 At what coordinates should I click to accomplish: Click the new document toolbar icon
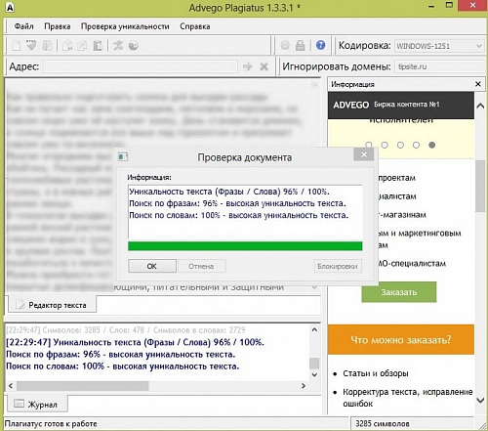pyautogui.click(x=16, y=45)
